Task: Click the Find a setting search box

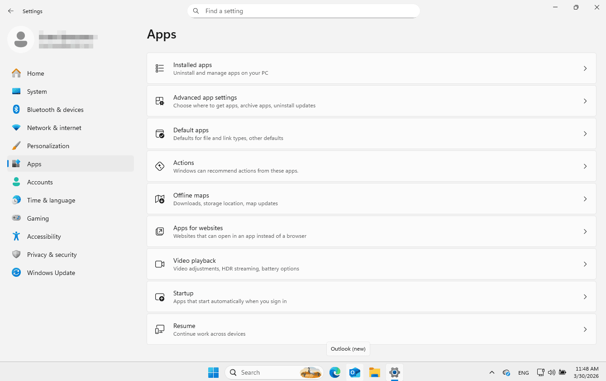Action: [x=303, y=11]
